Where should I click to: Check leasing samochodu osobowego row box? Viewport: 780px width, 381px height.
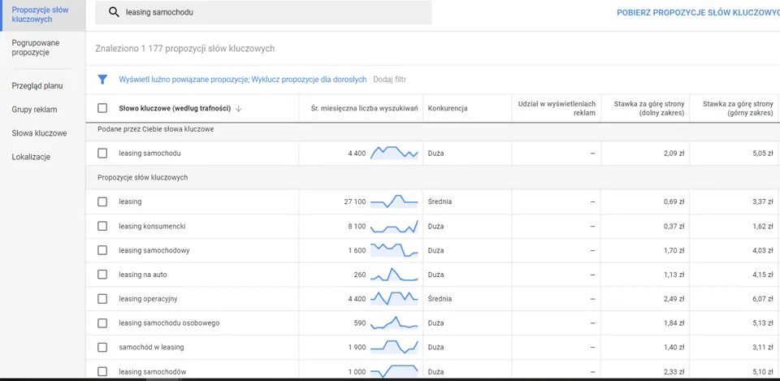[102, 323]
